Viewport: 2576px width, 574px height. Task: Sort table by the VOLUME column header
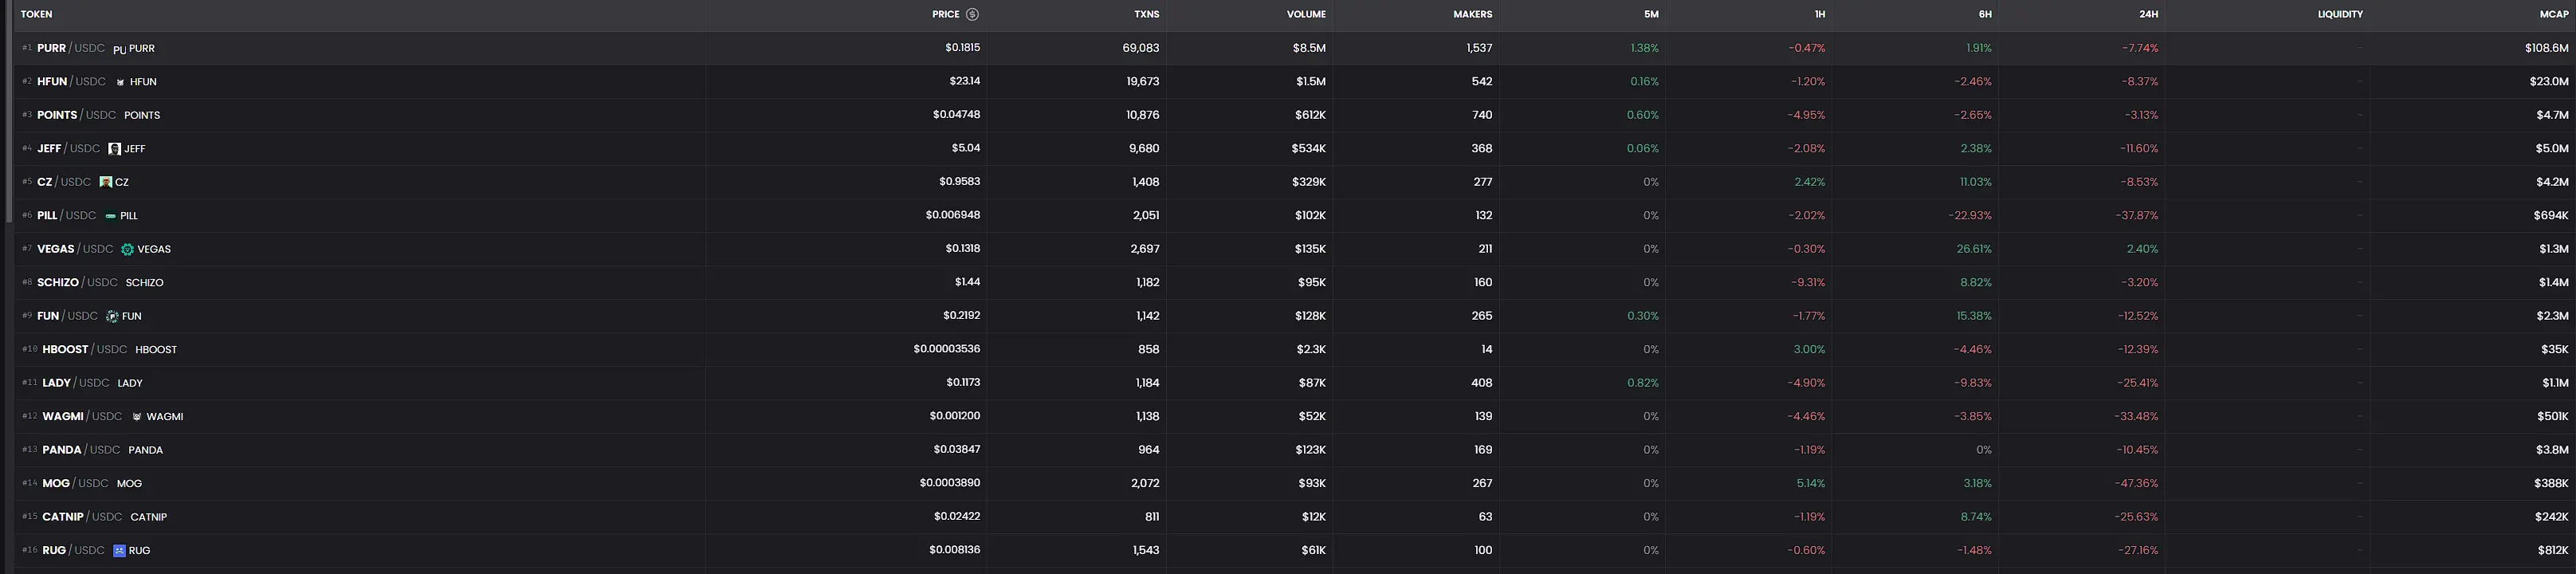(x=1306, y=14)
